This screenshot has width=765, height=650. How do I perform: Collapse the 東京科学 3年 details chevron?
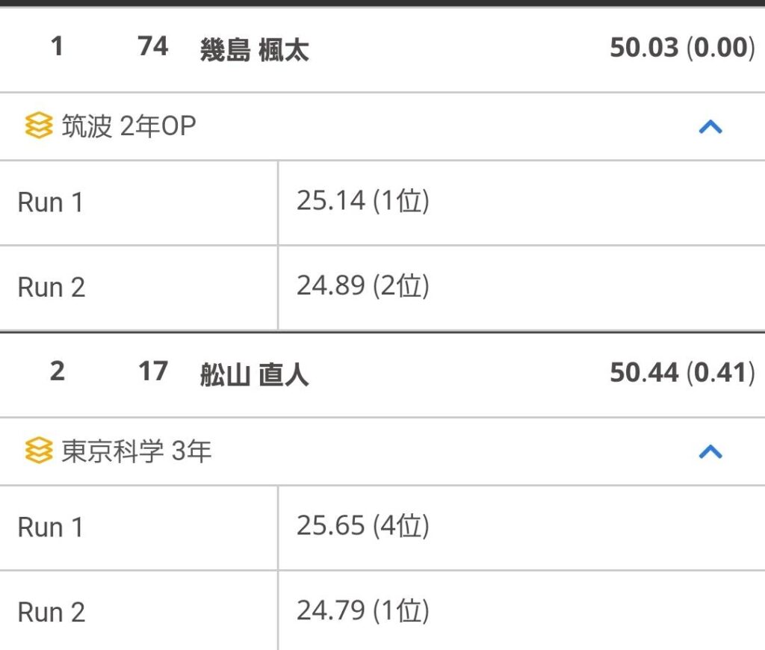[710, 452]
